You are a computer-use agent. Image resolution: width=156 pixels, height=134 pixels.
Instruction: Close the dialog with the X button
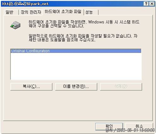152,4
